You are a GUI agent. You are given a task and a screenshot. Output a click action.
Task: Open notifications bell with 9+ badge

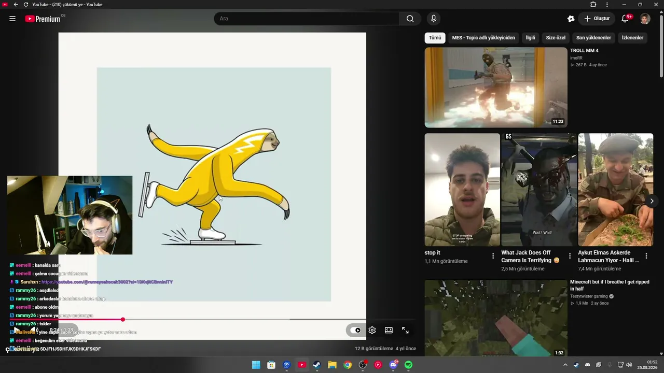[x=626, y=19]
